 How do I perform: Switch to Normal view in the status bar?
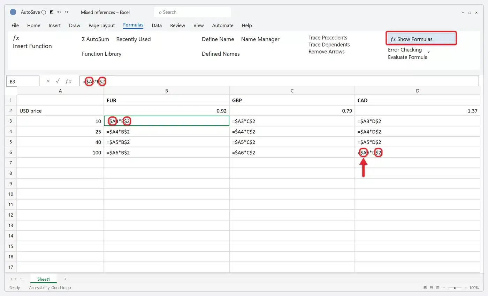click(425, 288)
